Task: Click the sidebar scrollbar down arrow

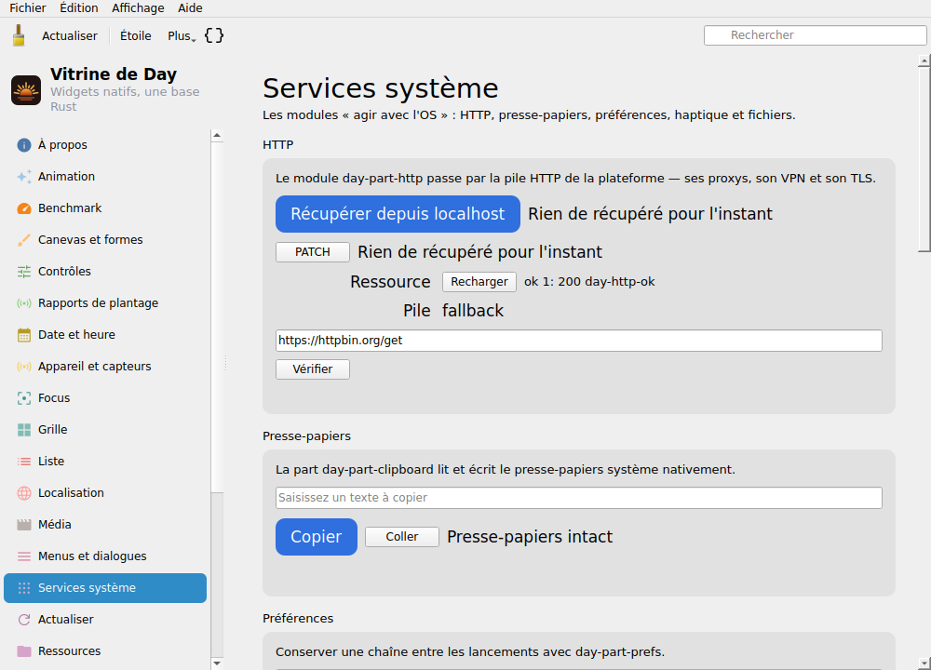Action: (217, 663)
